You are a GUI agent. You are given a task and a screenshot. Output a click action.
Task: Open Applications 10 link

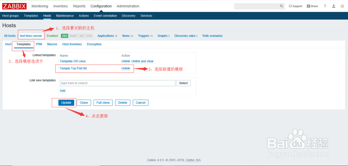point(107,36)
